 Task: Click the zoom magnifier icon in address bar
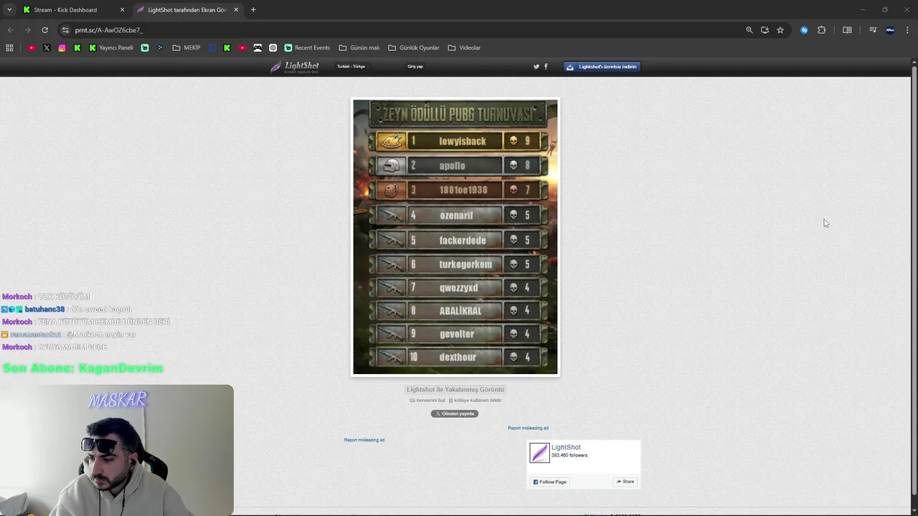(749, 30)
